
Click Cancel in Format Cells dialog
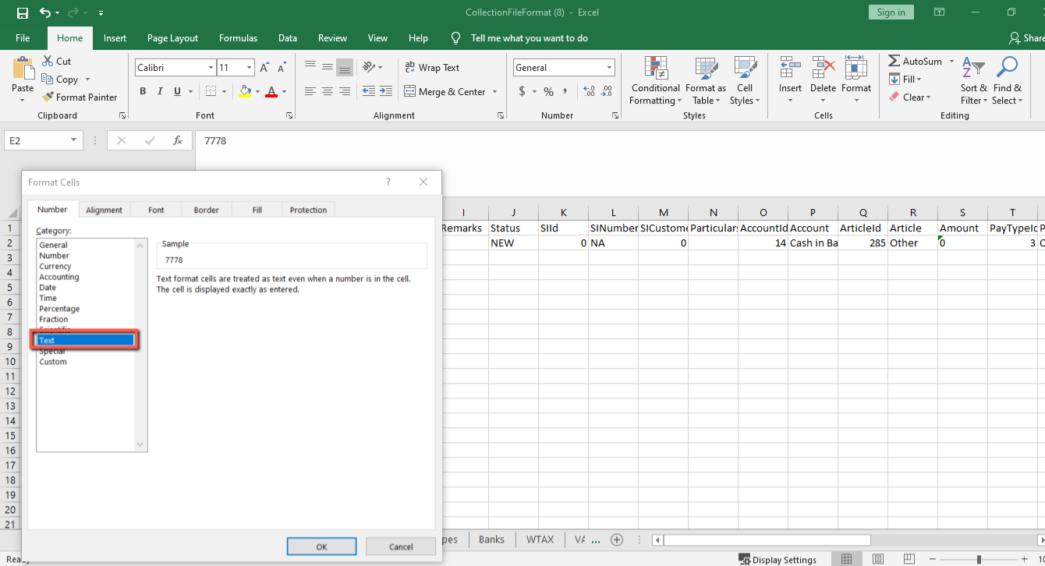[401, 547]
